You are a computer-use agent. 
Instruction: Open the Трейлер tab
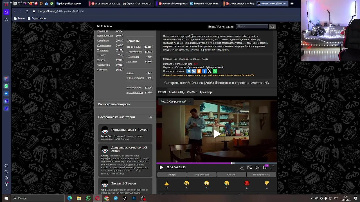[206, 92]
